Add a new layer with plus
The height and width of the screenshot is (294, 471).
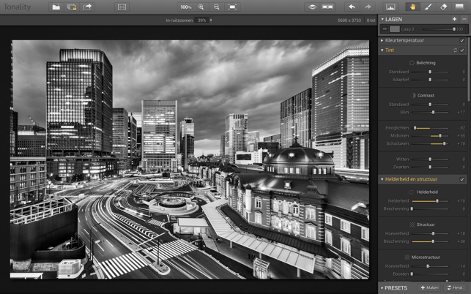[454, 19]
